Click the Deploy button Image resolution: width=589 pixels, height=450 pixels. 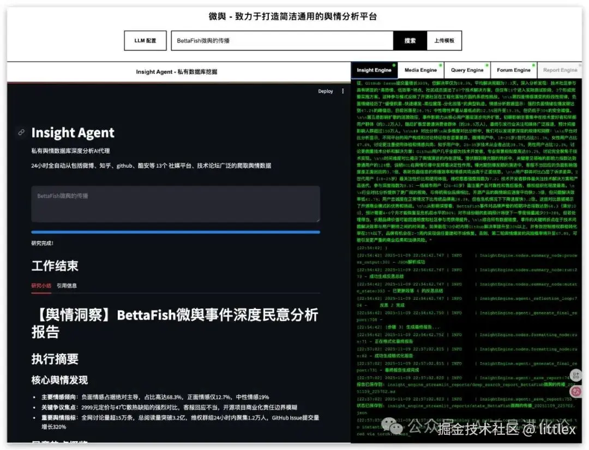click(326, 91)
